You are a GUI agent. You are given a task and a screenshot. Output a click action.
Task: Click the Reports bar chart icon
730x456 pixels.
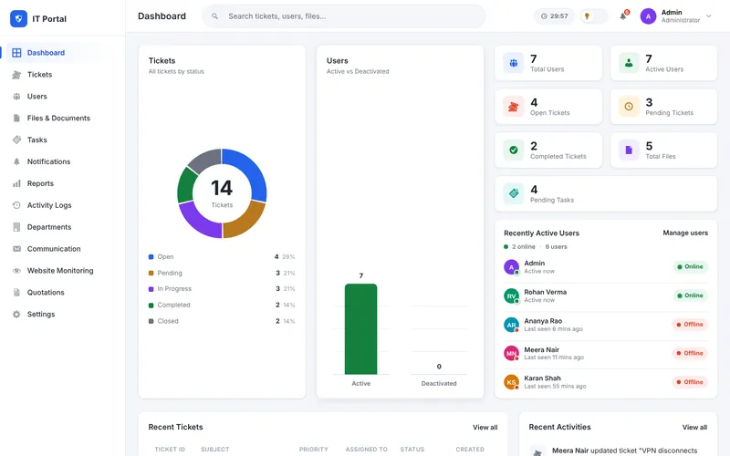[x=16, y=183]
